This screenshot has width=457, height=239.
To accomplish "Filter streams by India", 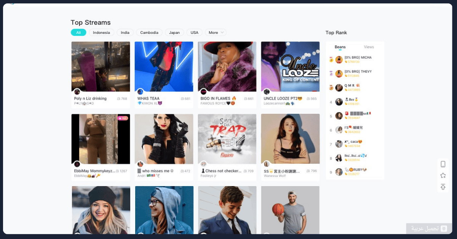I will tap(125, 33).
